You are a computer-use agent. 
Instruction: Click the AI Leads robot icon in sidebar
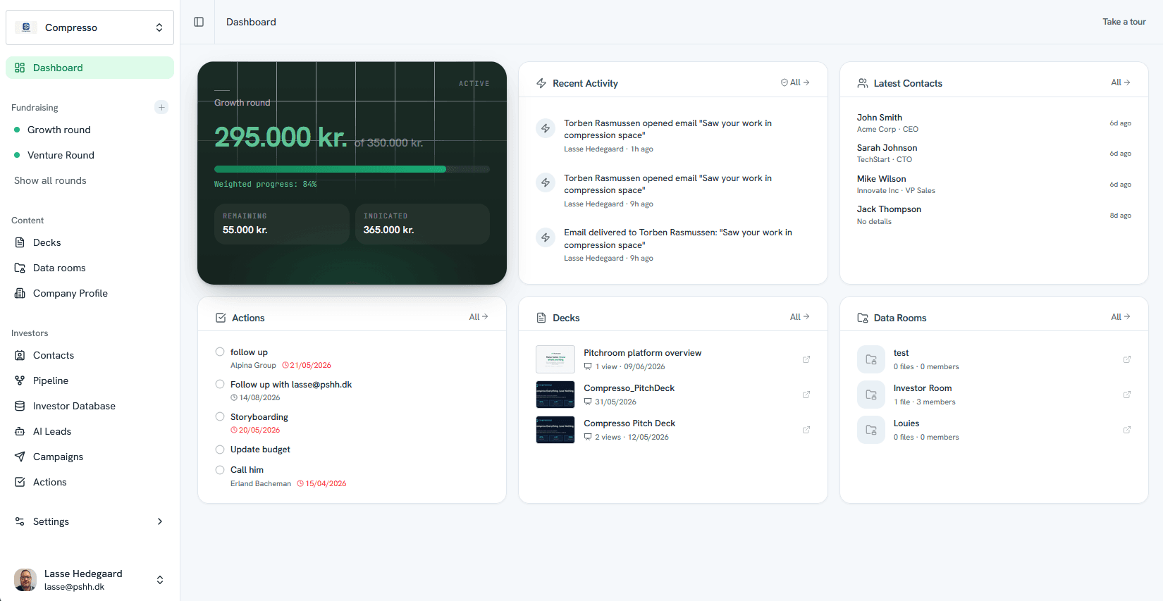(x=20, y=431)
